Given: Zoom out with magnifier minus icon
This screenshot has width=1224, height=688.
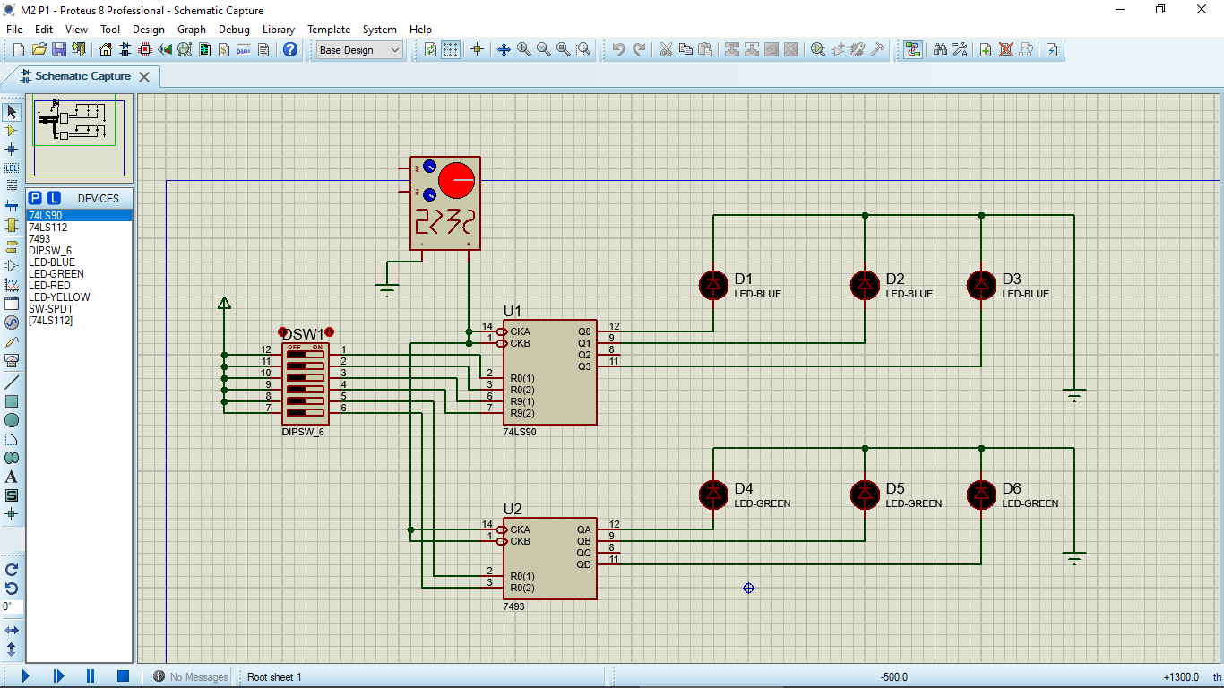Looking at the screenshot, I should pos(543,50).
